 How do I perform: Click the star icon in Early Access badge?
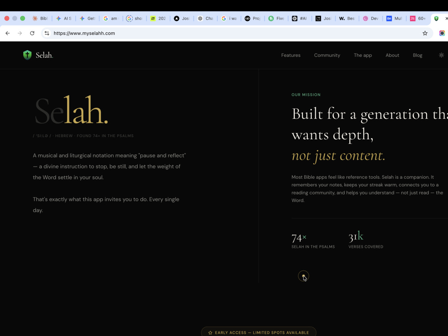210,332
